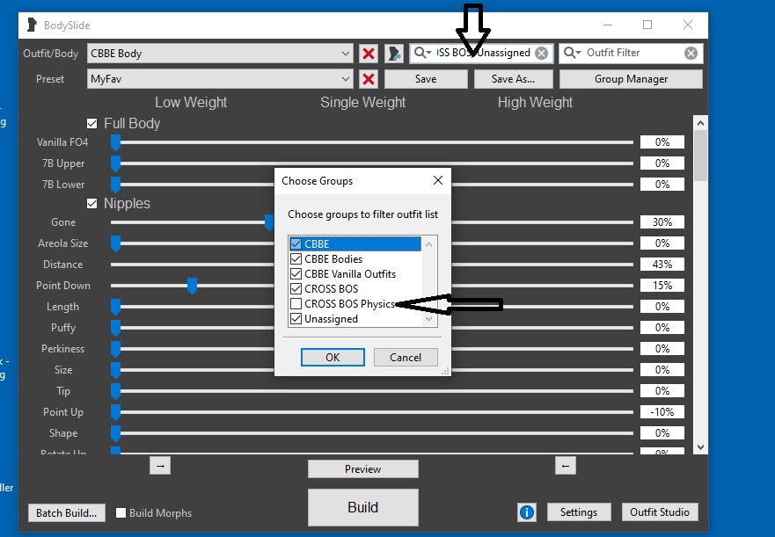Open the Group Manager
Viewport: 775px width, 537px height.
tap(631, 79)
